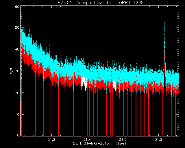Image resolution: width=185 pixels, height=148 pixels.
Task: Click the y-axis label 'c/s'
Action: pyautogui.click(x=12, y=71)
